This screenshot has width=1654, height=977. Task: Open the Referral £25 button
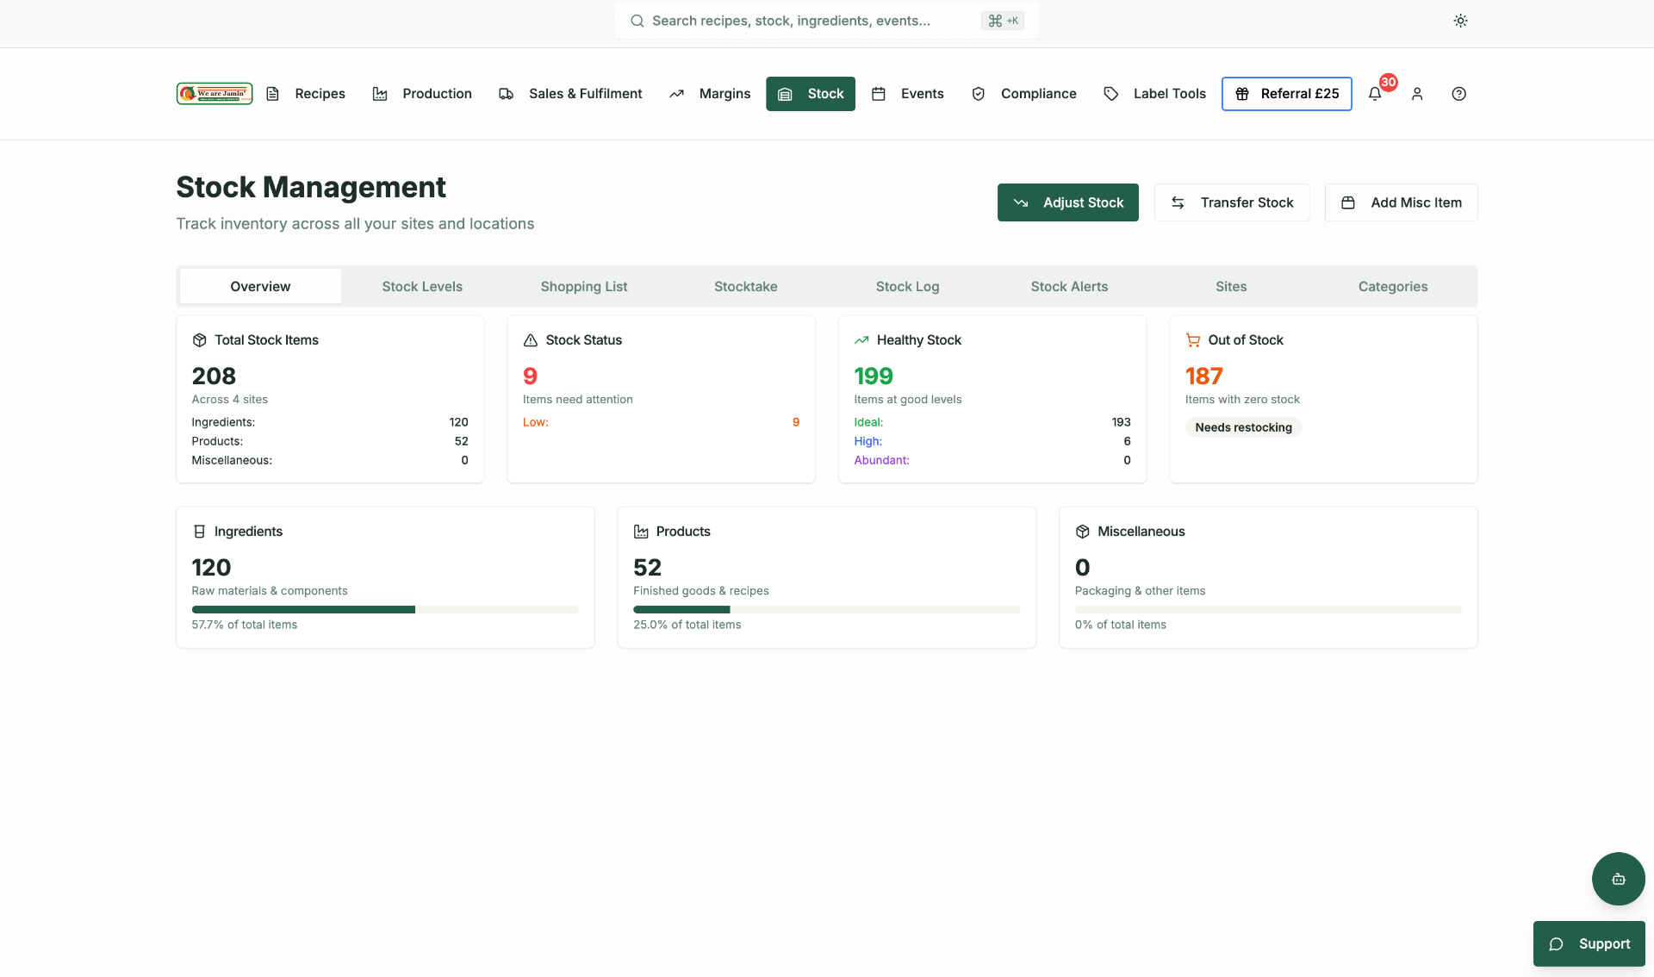coord(1287,94)
